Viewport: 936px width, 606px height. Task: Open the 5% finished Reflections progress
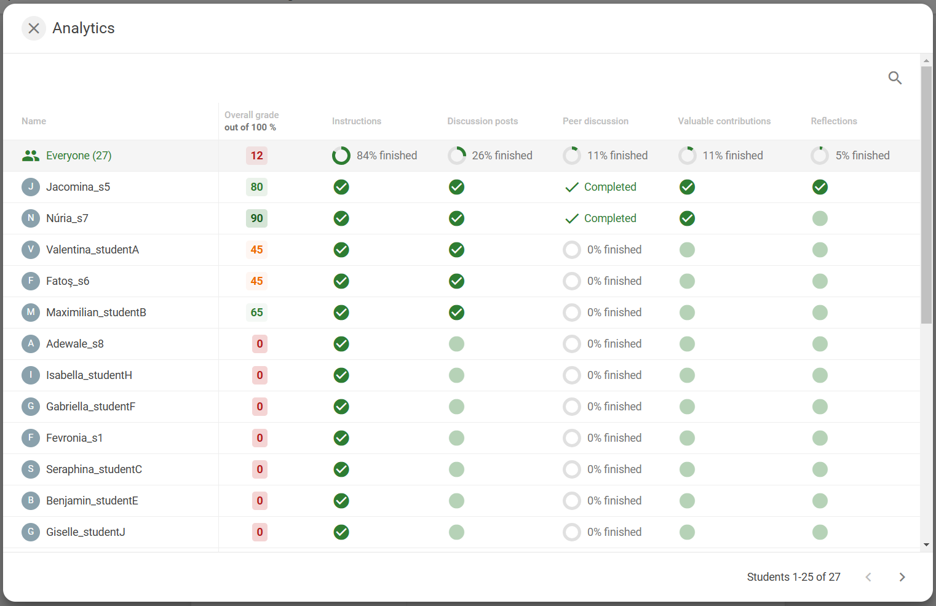pyautogui.click(x=851, y=156)
